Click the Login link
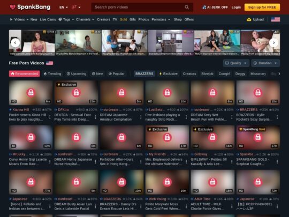Screen dimensions: 289x217 click(236, 7)
